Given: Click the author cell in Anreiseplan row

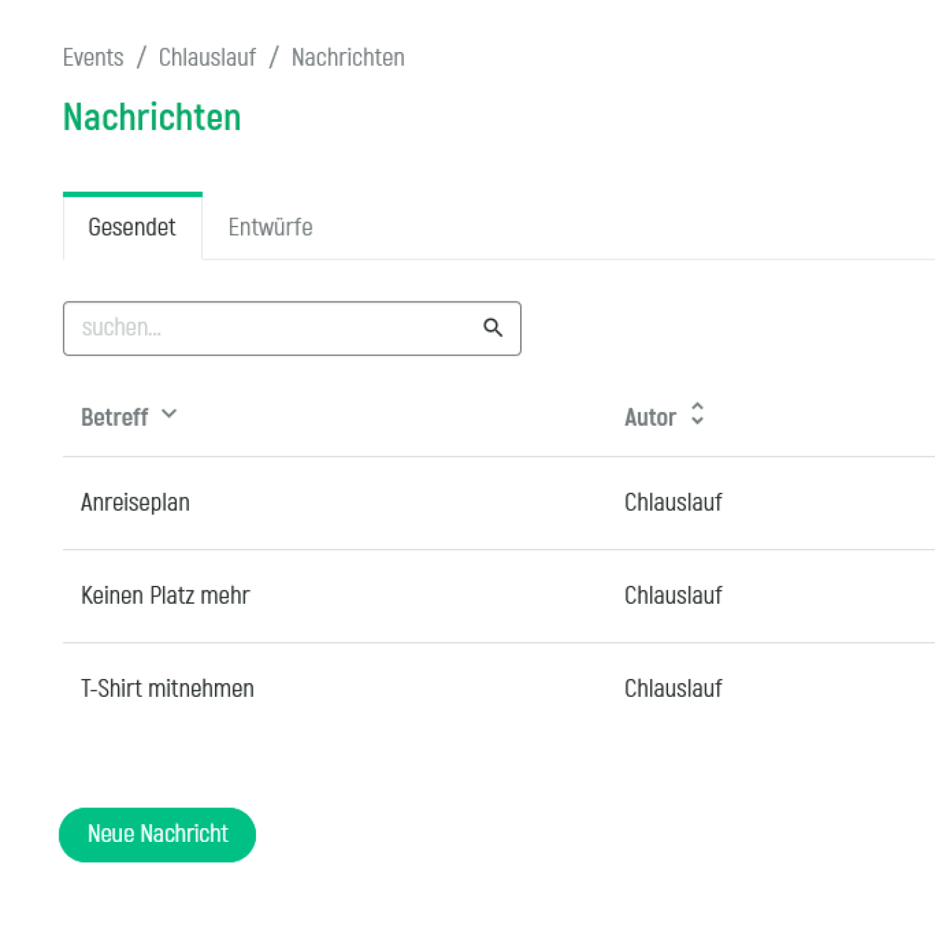Looking at the screenshot, I should pos(673,502).
